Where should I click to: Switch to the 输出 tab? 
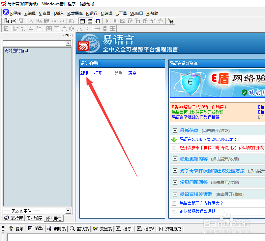36,228
